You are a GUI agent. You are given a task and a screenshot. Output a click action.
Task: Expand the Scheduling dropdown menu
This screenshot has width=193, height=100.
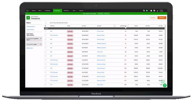pos(48,11)
